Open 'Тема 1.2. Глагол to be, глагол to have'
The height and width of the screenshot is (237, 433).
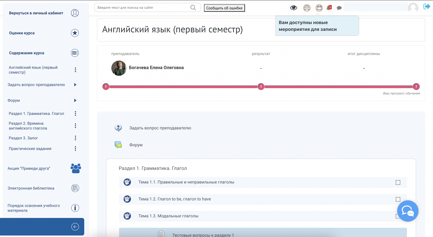(175, 199)
